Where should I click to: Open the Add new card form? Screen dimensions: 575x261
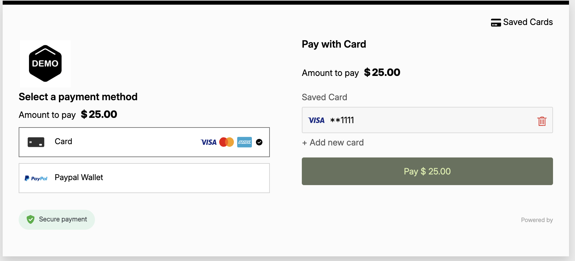pyautogui.click(x=333, y=142)
